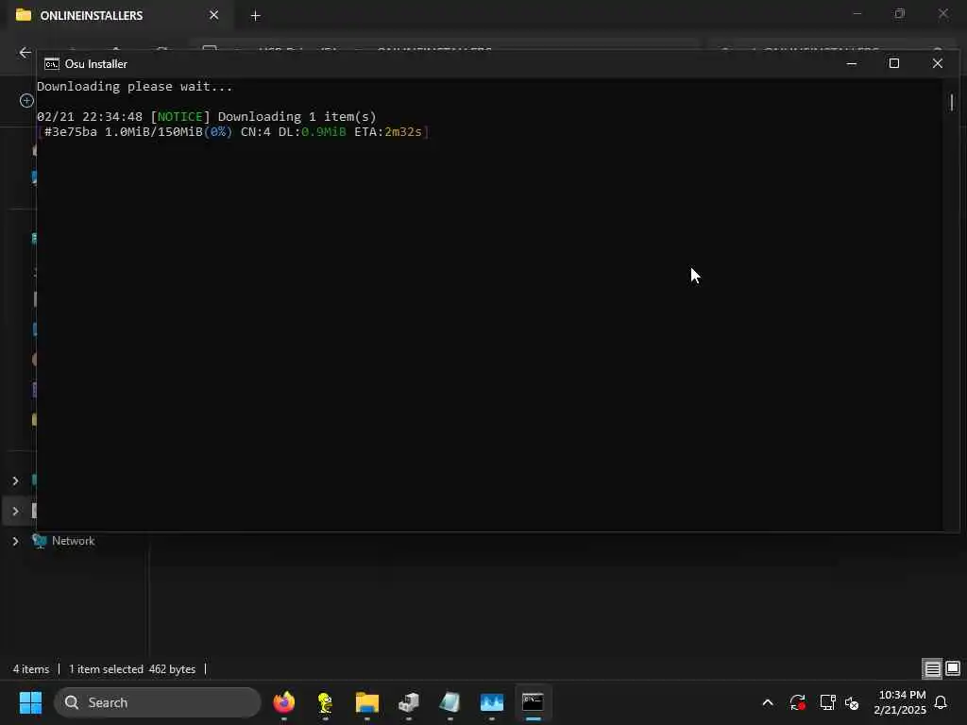Switch to details view in Explorer
Image resolution: width=967 pixels, height=725 pixels.
(x=932, y=669)
